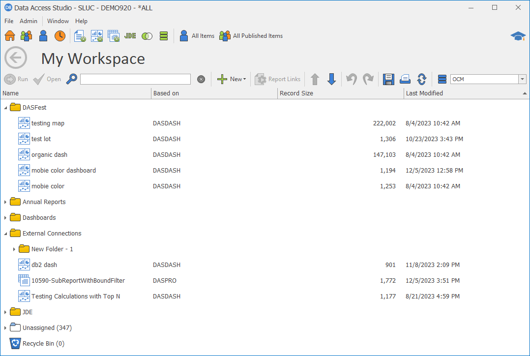Click the large back arrow button

pyautogui.click(x=16, y=58)
